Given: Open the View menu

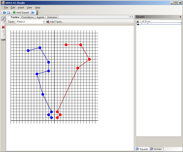Looking at the screenshot, I should [29, 8].
